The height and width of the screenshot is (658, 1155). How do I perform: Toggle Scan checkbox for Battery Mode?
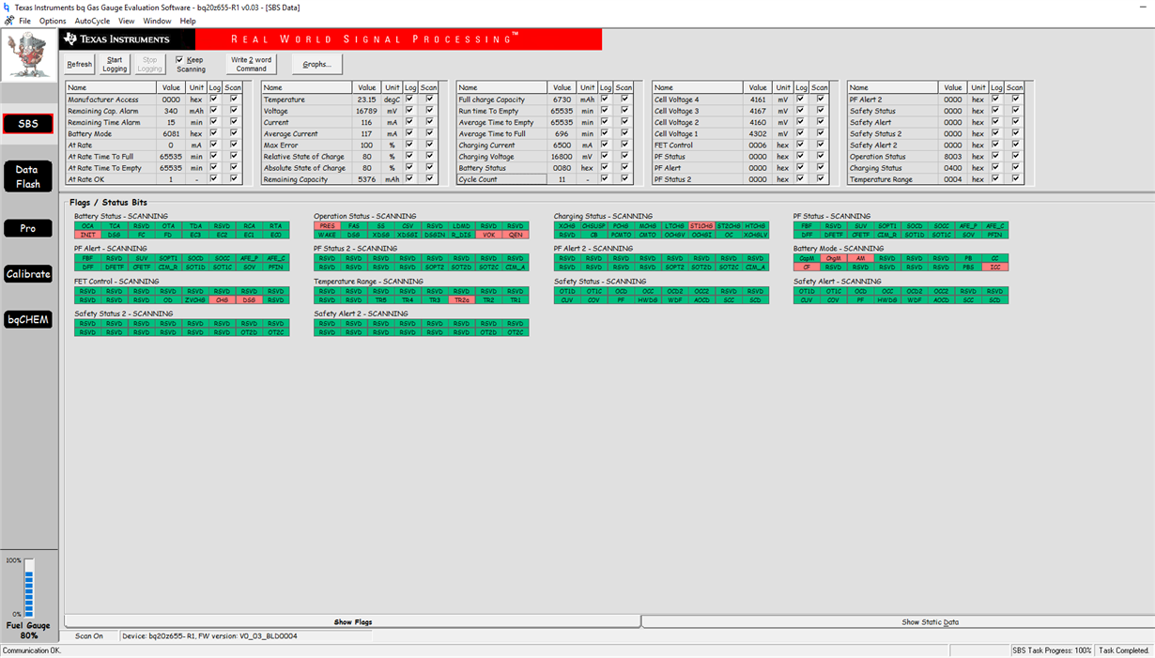point(234,133)
